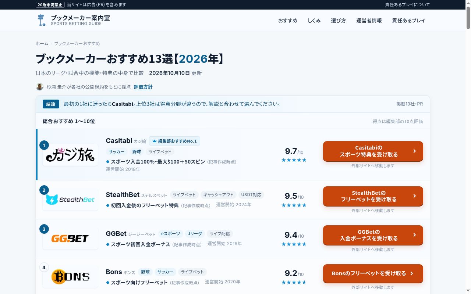The width and height of the screenshot is (471, 294).
Task: Click the StealthBet logo image
Action: click(70, 200)
